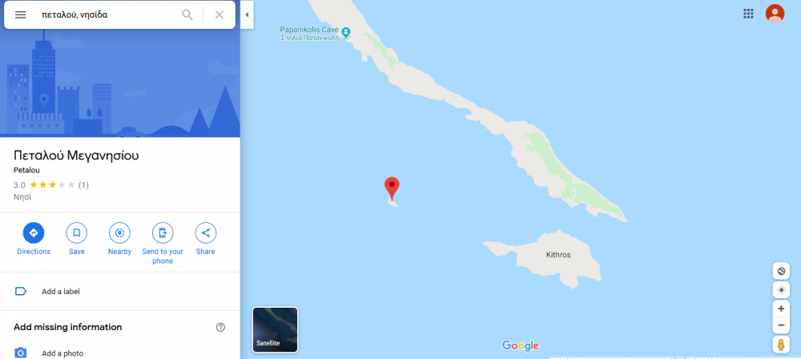Show your current location
Viewport: 801px width, 359px height.
pos(780,290)
